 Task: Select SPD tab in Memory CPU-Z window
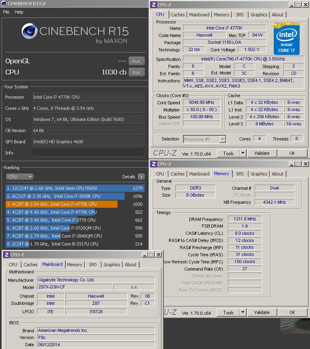240,174
